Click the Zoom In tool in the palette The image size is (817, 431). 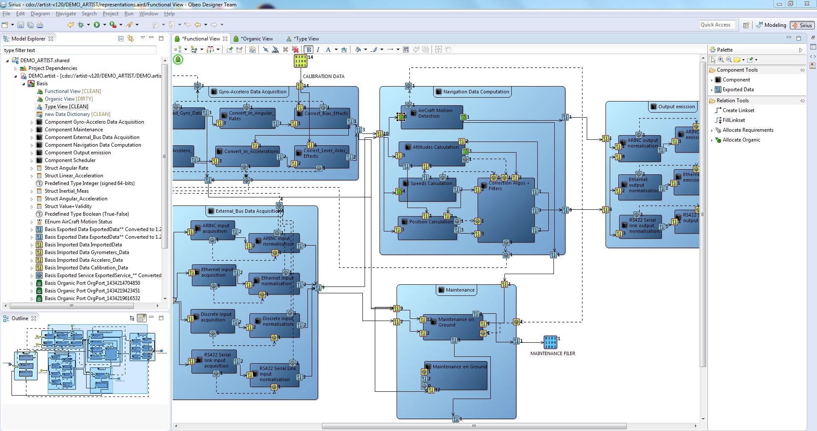click(721, 60)
